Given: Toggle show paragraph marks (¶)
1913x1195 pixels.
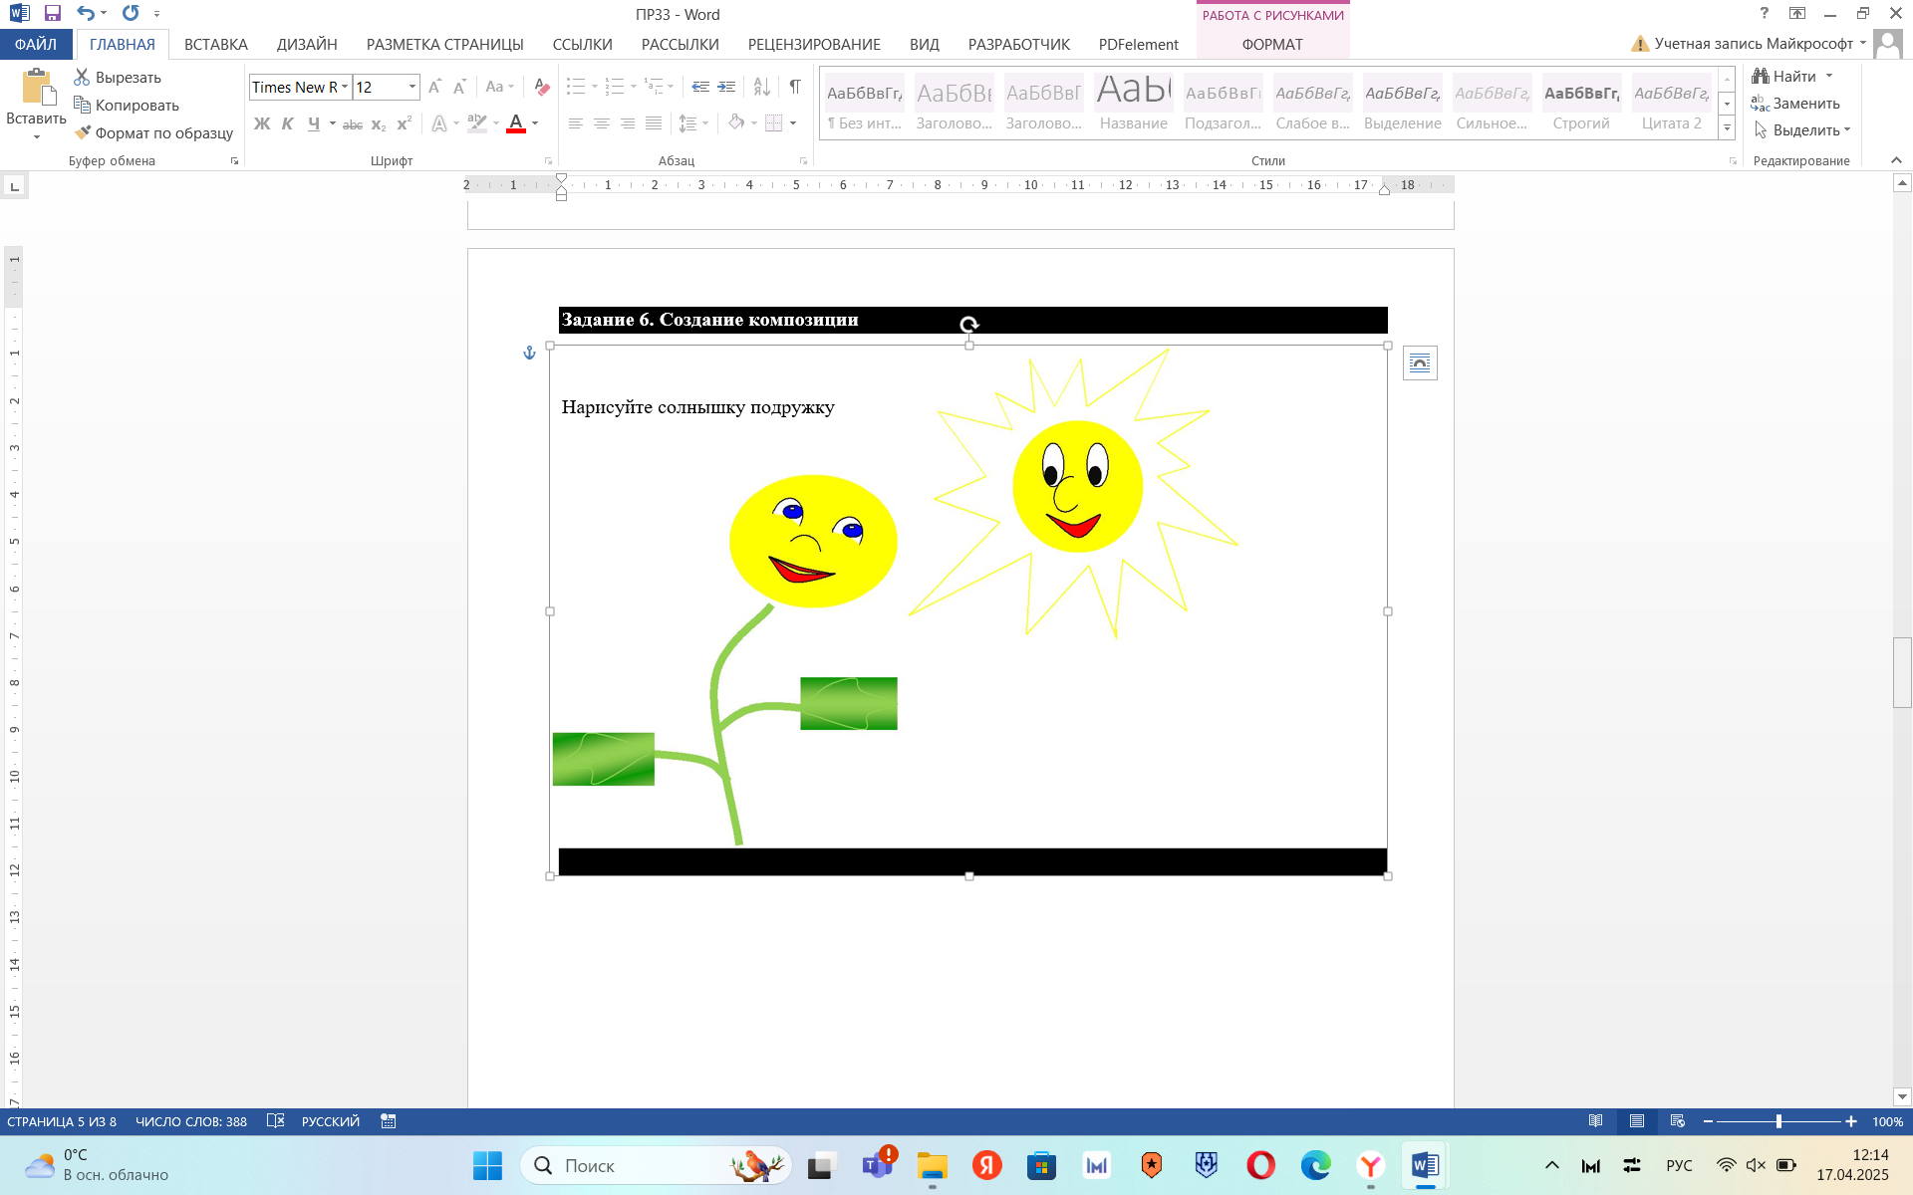Looking at the screenshot, I should pos(795,87).
